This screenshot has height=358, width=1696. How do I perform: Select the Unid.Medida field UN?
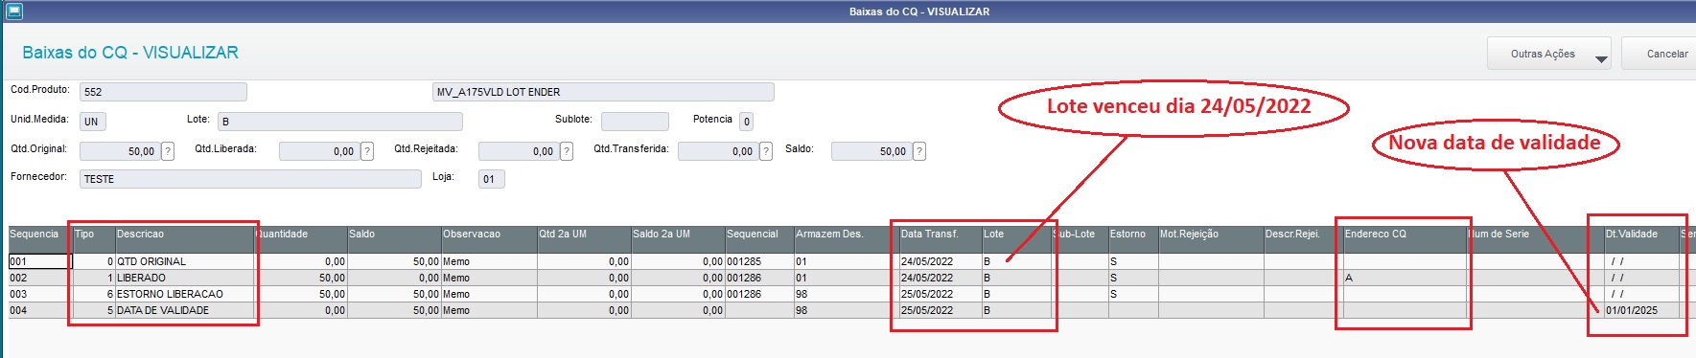pos(93,122)
